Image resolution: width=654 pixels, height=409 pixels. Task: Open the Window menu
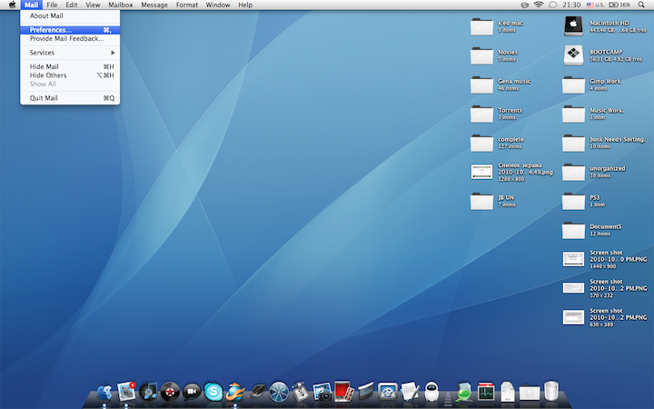click(x=218, y=5)
